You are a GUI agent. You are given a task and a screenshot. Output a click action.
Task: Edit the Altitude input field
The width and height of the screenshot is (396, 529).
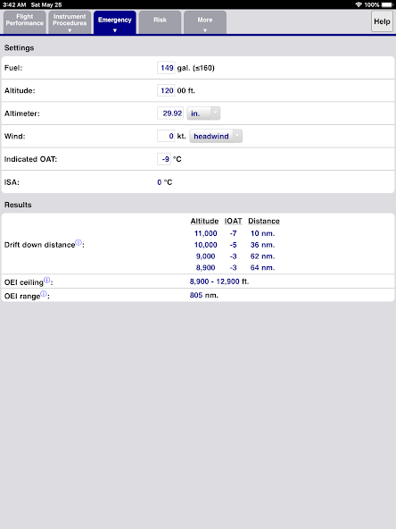click(x=166, y=90)
